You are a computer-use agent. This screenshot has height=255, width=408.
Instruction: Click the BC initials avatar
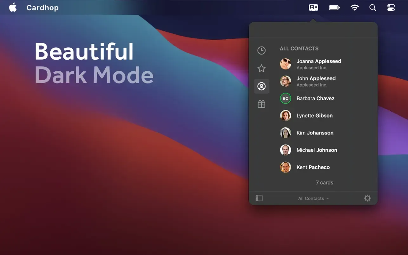click(x=286, y=98)
